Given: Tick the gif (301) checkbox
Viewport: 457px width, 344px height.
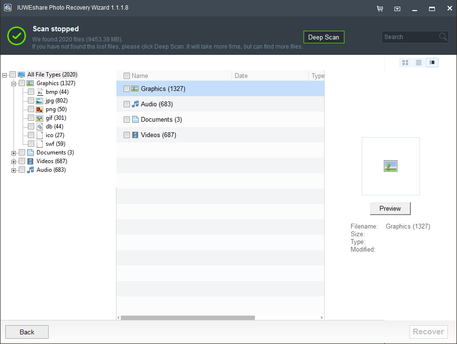Looking at the screenshot, I should pos(31,118).
